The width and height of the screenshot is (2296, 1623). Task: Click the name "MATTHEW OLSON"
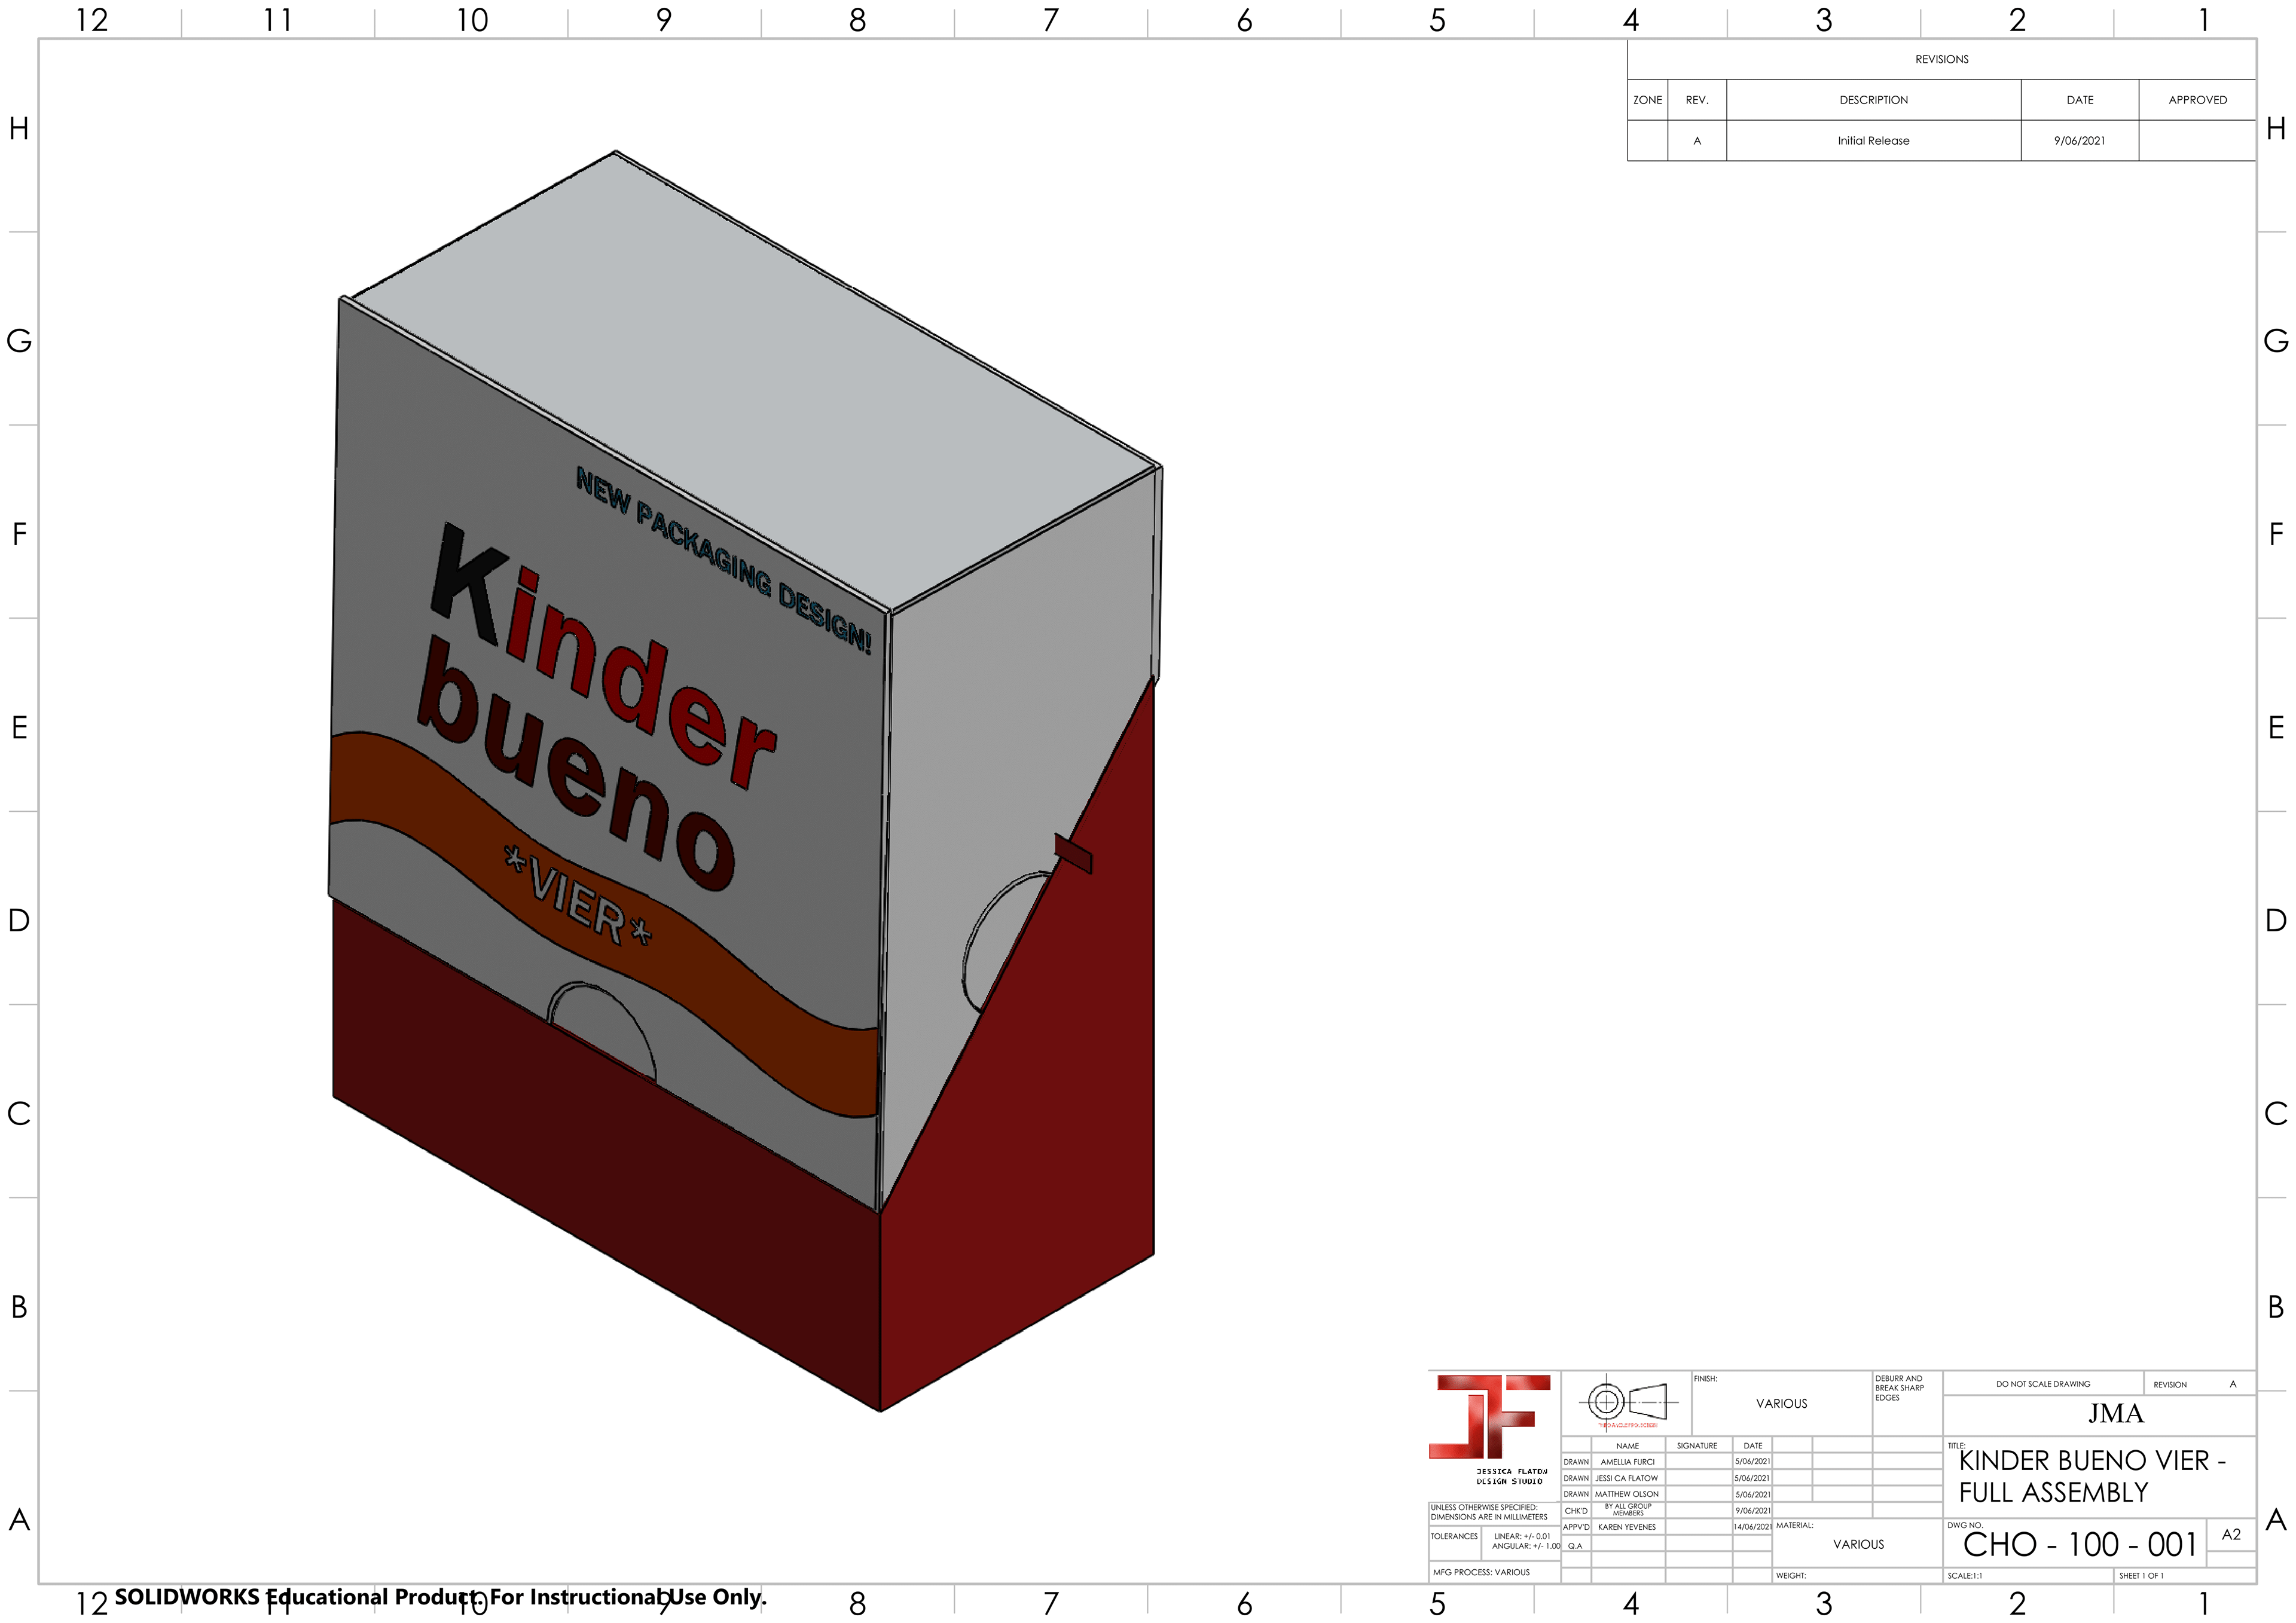pos(1626,1494)
